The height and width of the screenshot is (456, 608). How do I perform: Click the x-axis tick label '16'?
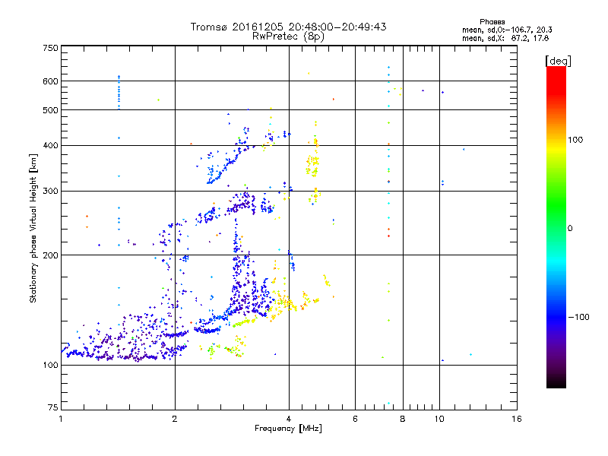coord(517,419)
